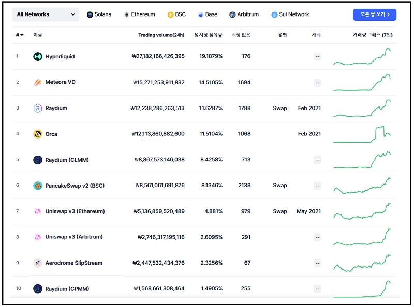Click the Raydium (CLMM) logo icon
414x307 pixels.
pyautogui.click(x=37, y=160)
